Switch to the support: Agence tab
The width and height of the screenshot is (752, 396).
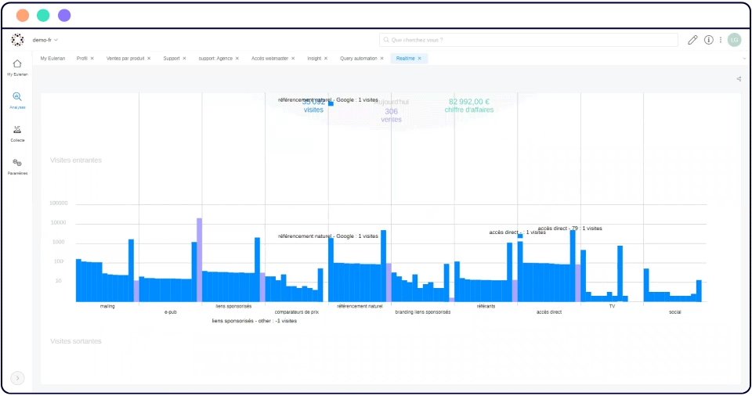pos(215,59)
